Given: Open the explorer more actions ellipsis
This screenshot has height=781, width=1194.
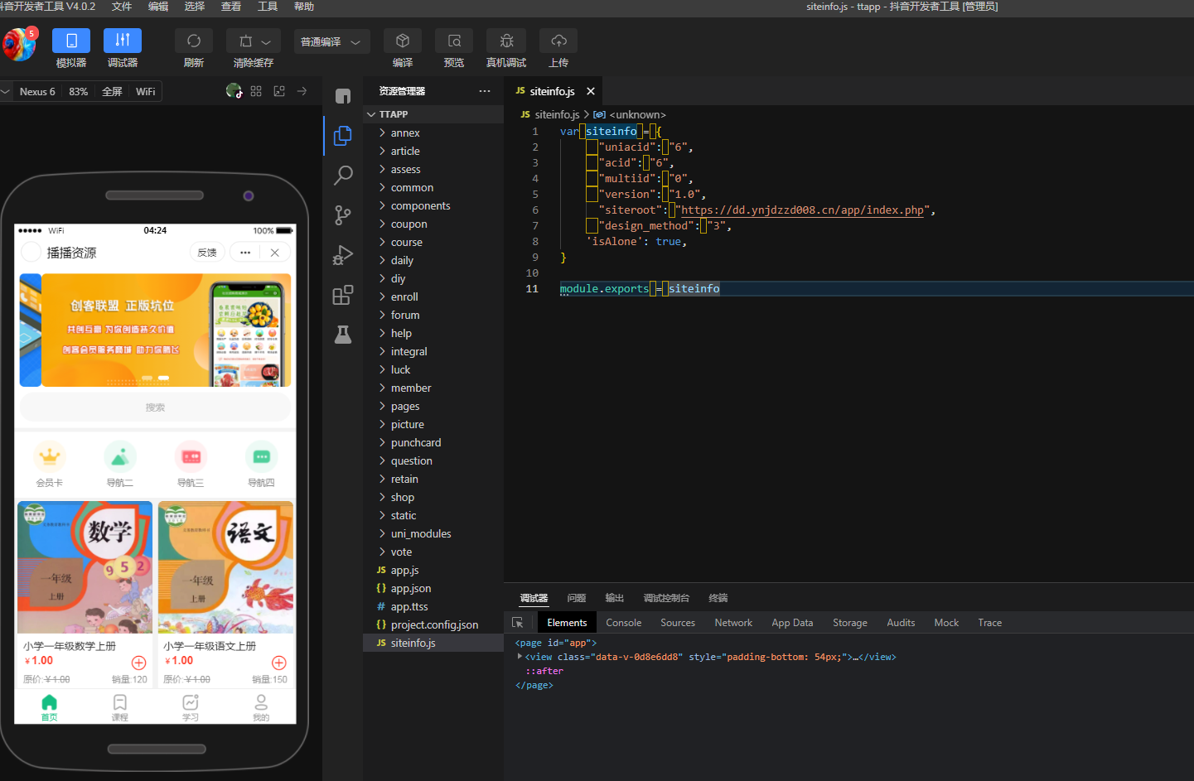Looking at the screenshot, I should pos(485,91).
